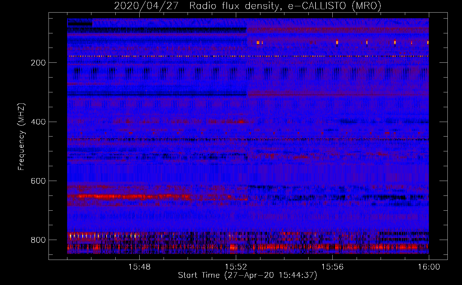462x285 pixels.
Task: Click the '16:00' time axis label
Action: click(429, 267)
